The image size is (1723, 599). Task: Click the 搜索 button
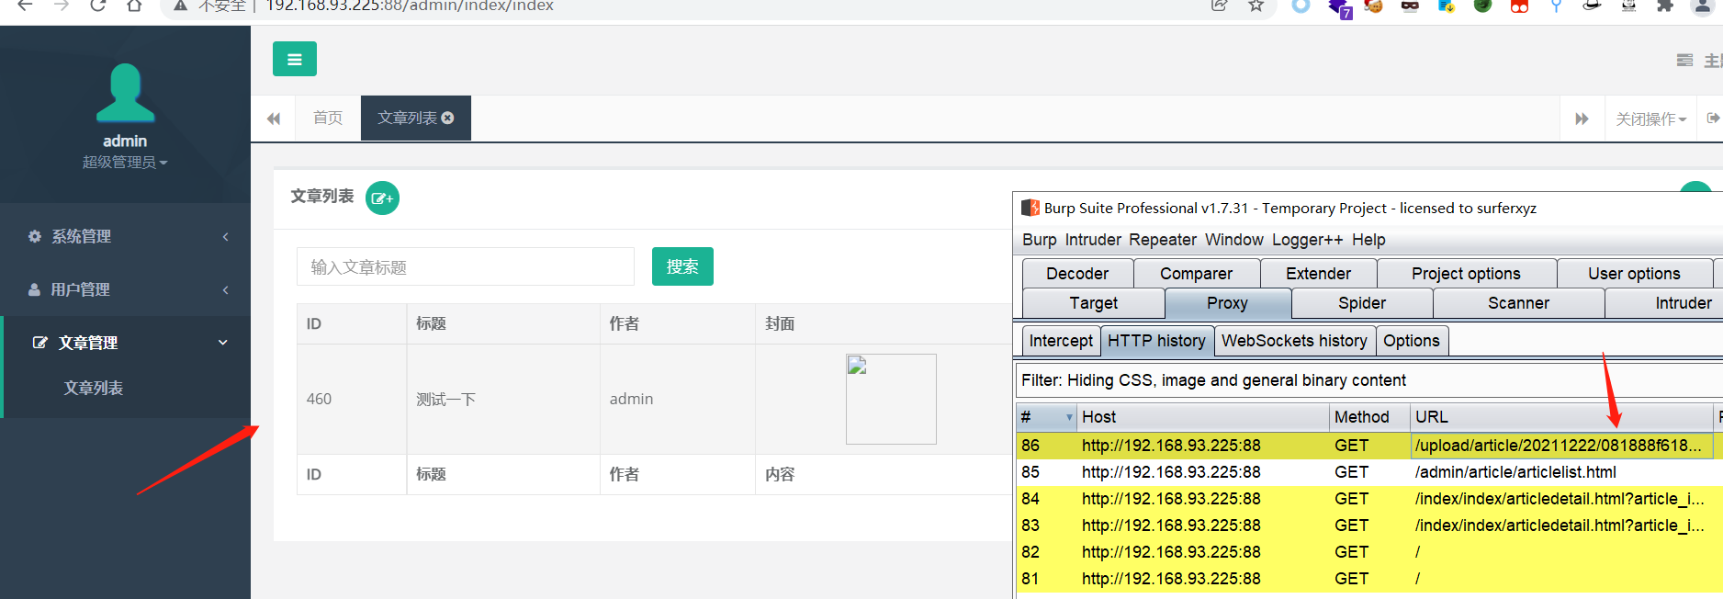coord(682,266)
